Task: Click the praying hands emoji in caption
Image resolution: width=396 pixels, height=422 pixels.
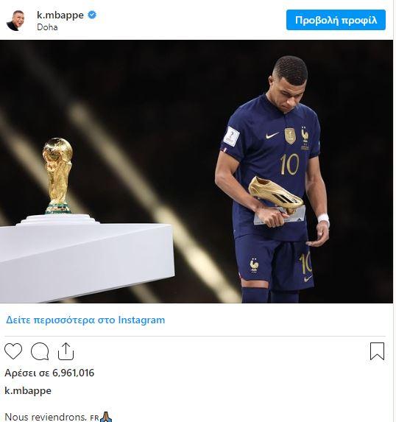Action: 106,417
